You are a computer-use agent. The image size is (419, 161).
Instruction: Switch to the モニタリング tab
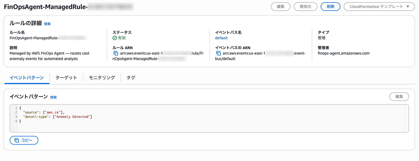102,77
